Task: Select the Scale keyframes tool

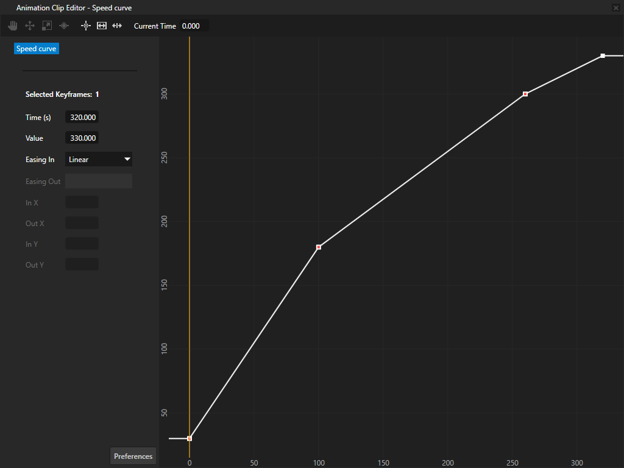Action: click(x=46, y=26)
